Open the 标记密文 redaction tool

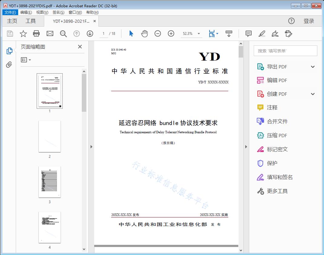[278, 149]
